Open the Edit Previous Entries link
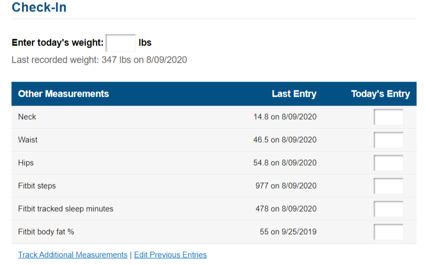Image resolution: width=426 pixels, height=265 pixels. (170, 255)
